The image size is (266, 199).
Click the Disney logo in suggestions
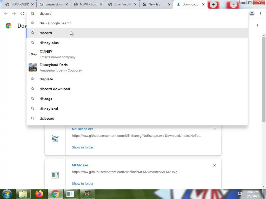pos(33,54)
